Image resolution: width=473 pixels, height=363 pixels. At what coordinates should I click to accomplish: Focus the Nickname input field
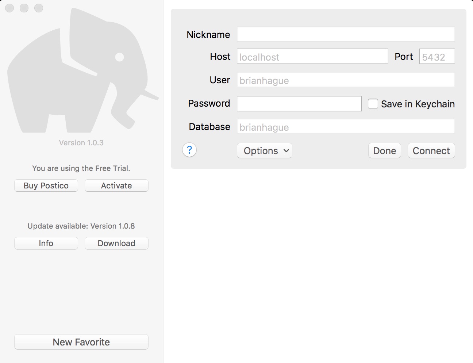346,34
